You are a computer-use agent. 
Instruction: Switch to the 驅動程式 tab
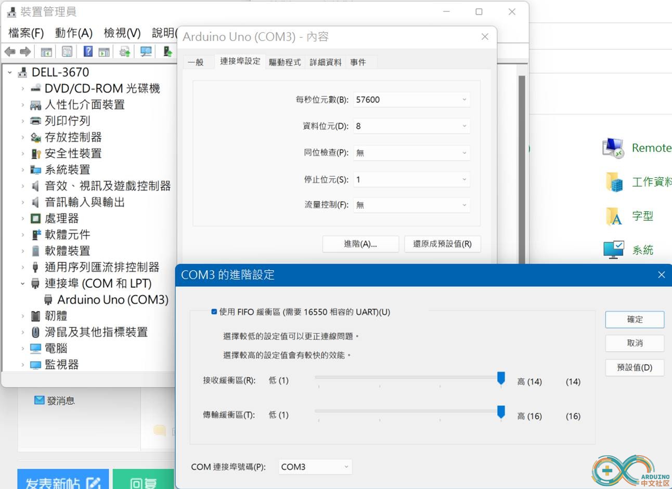coord(285,62)
